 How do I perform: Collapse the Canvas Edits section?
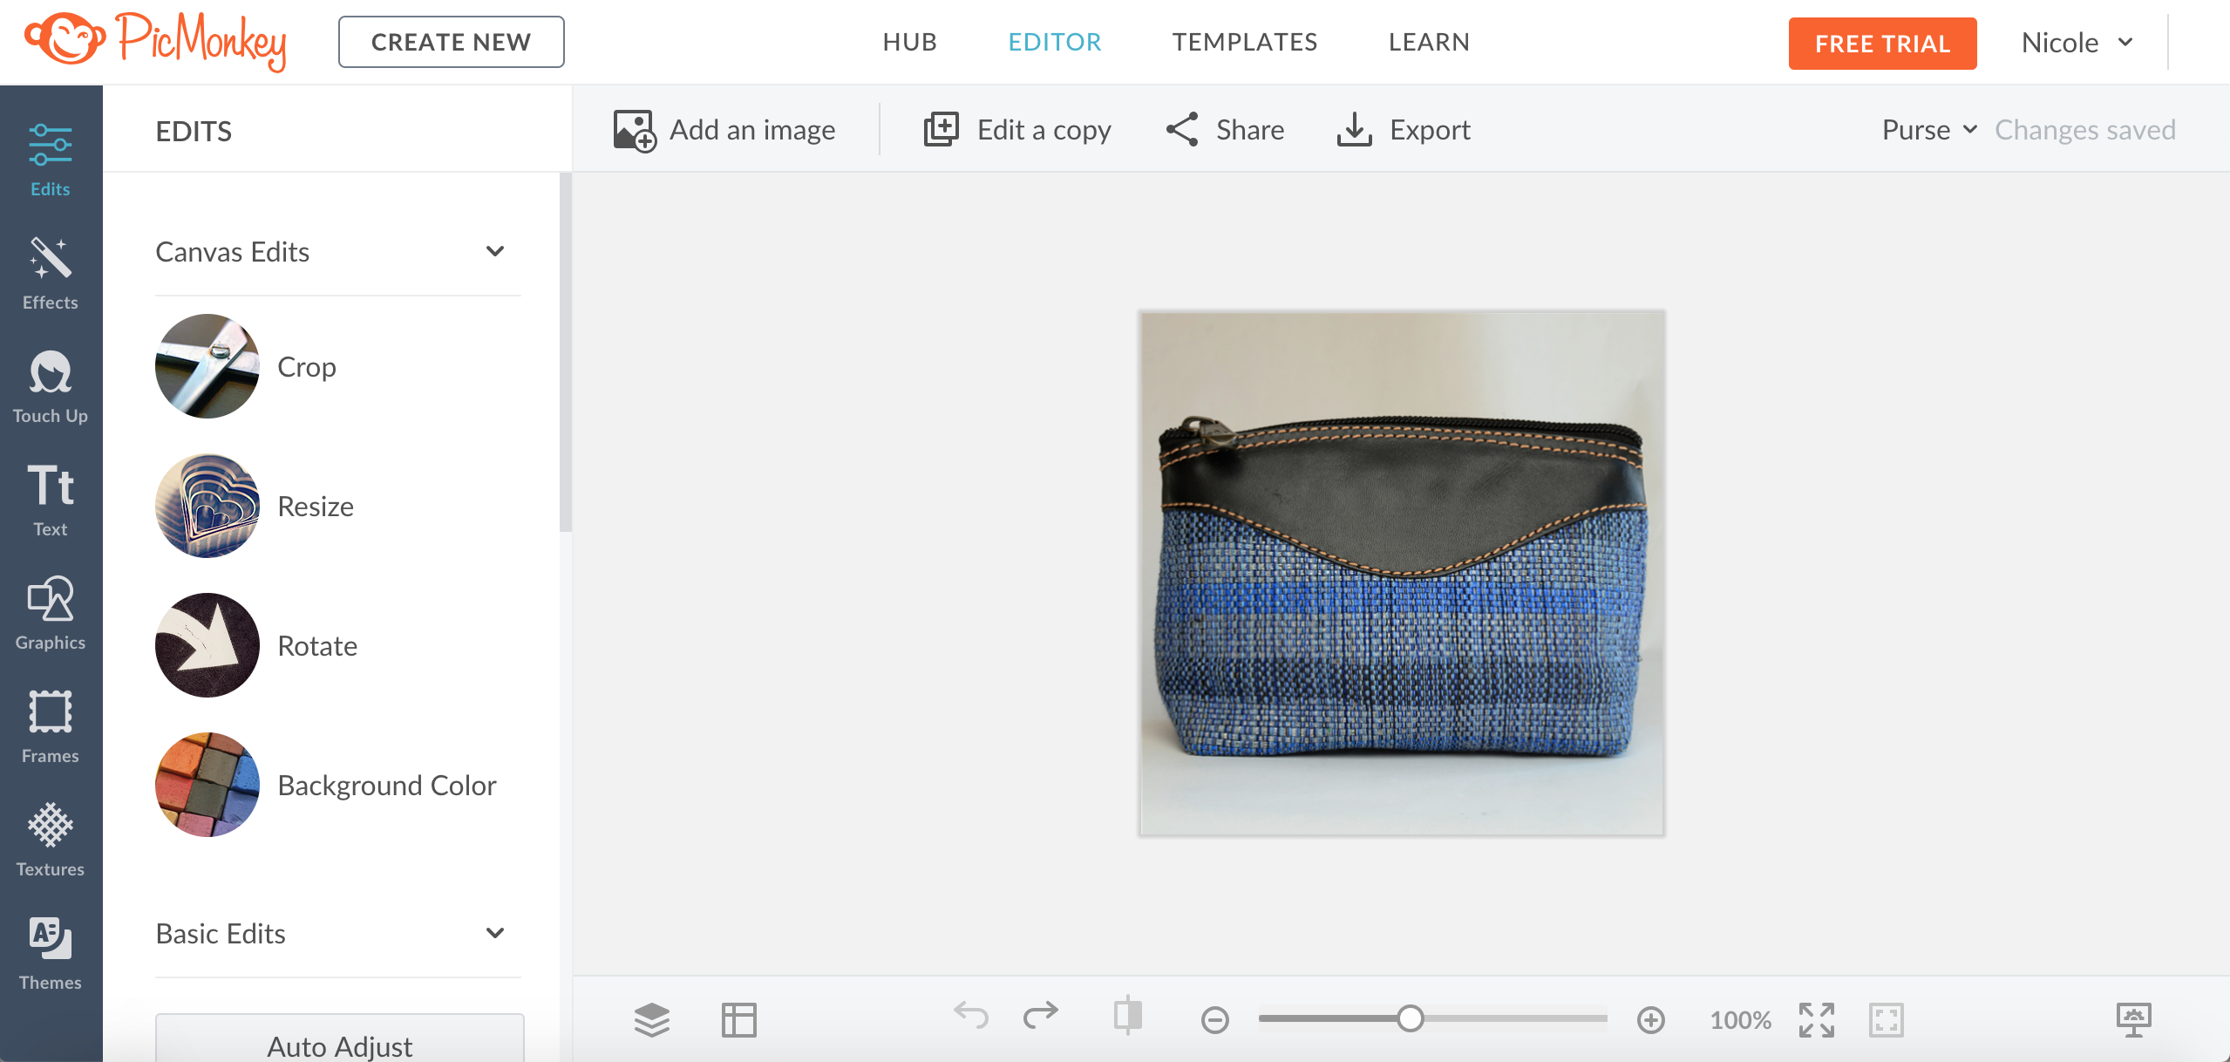click(495, 252)
